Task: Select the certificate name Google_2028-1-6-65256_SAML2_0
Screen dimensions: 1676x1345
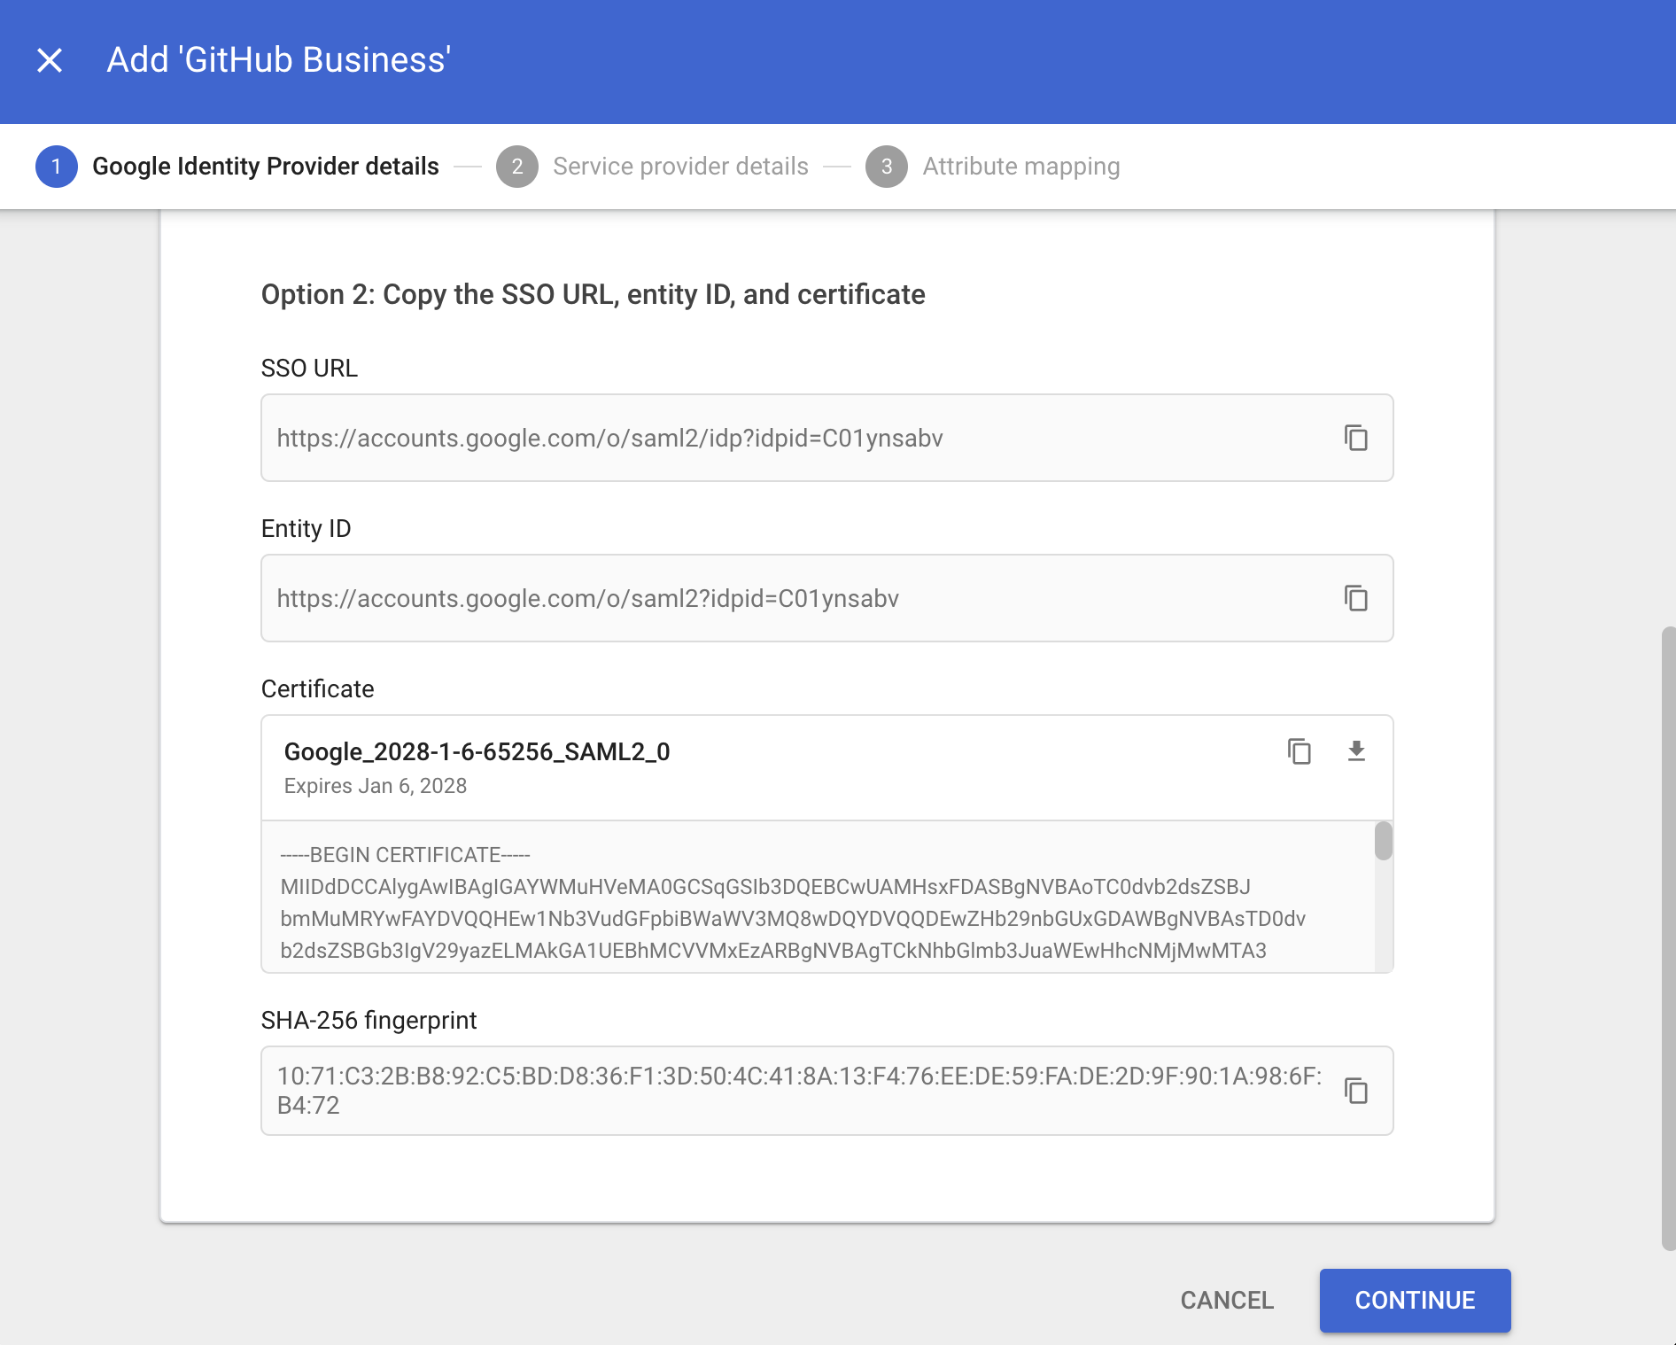Action: click(x=477, y=752)
